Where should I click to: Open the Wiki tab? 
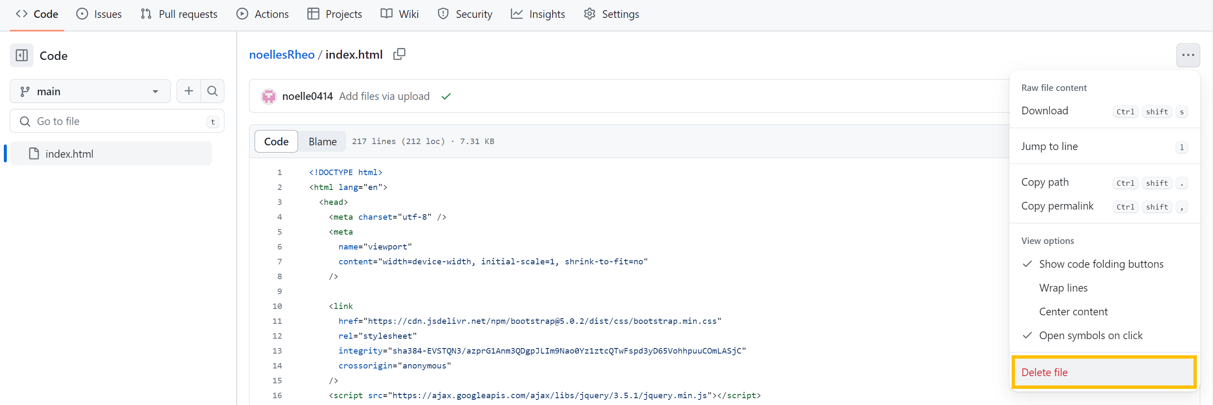coord(399,14)
